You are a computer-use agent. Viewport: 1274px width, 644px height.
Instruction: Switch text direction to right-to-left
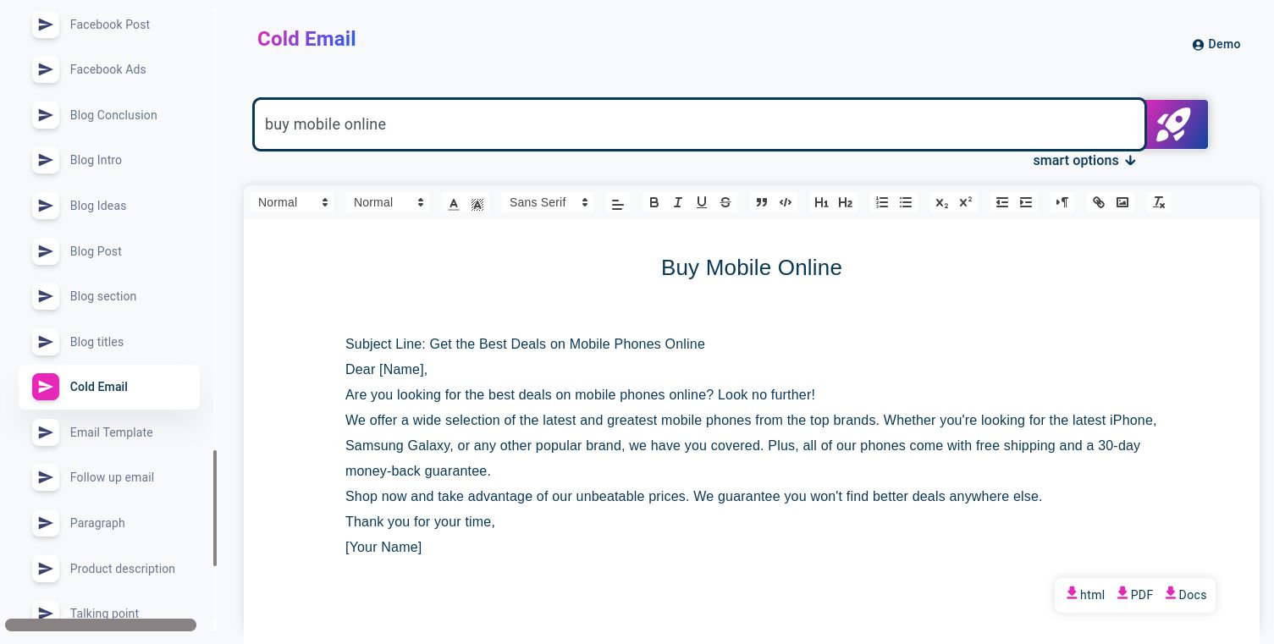(1062, 202)
